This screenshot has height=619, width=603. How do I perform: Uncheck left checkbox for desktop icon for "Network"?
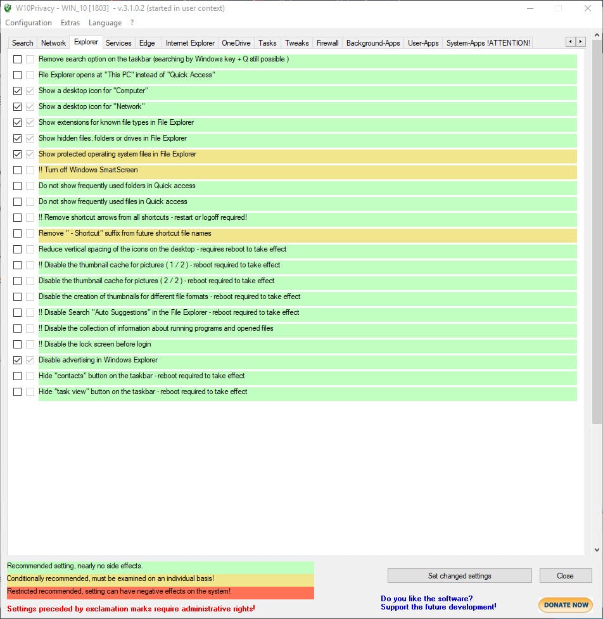pyautogui.click(x=17, y=106)
